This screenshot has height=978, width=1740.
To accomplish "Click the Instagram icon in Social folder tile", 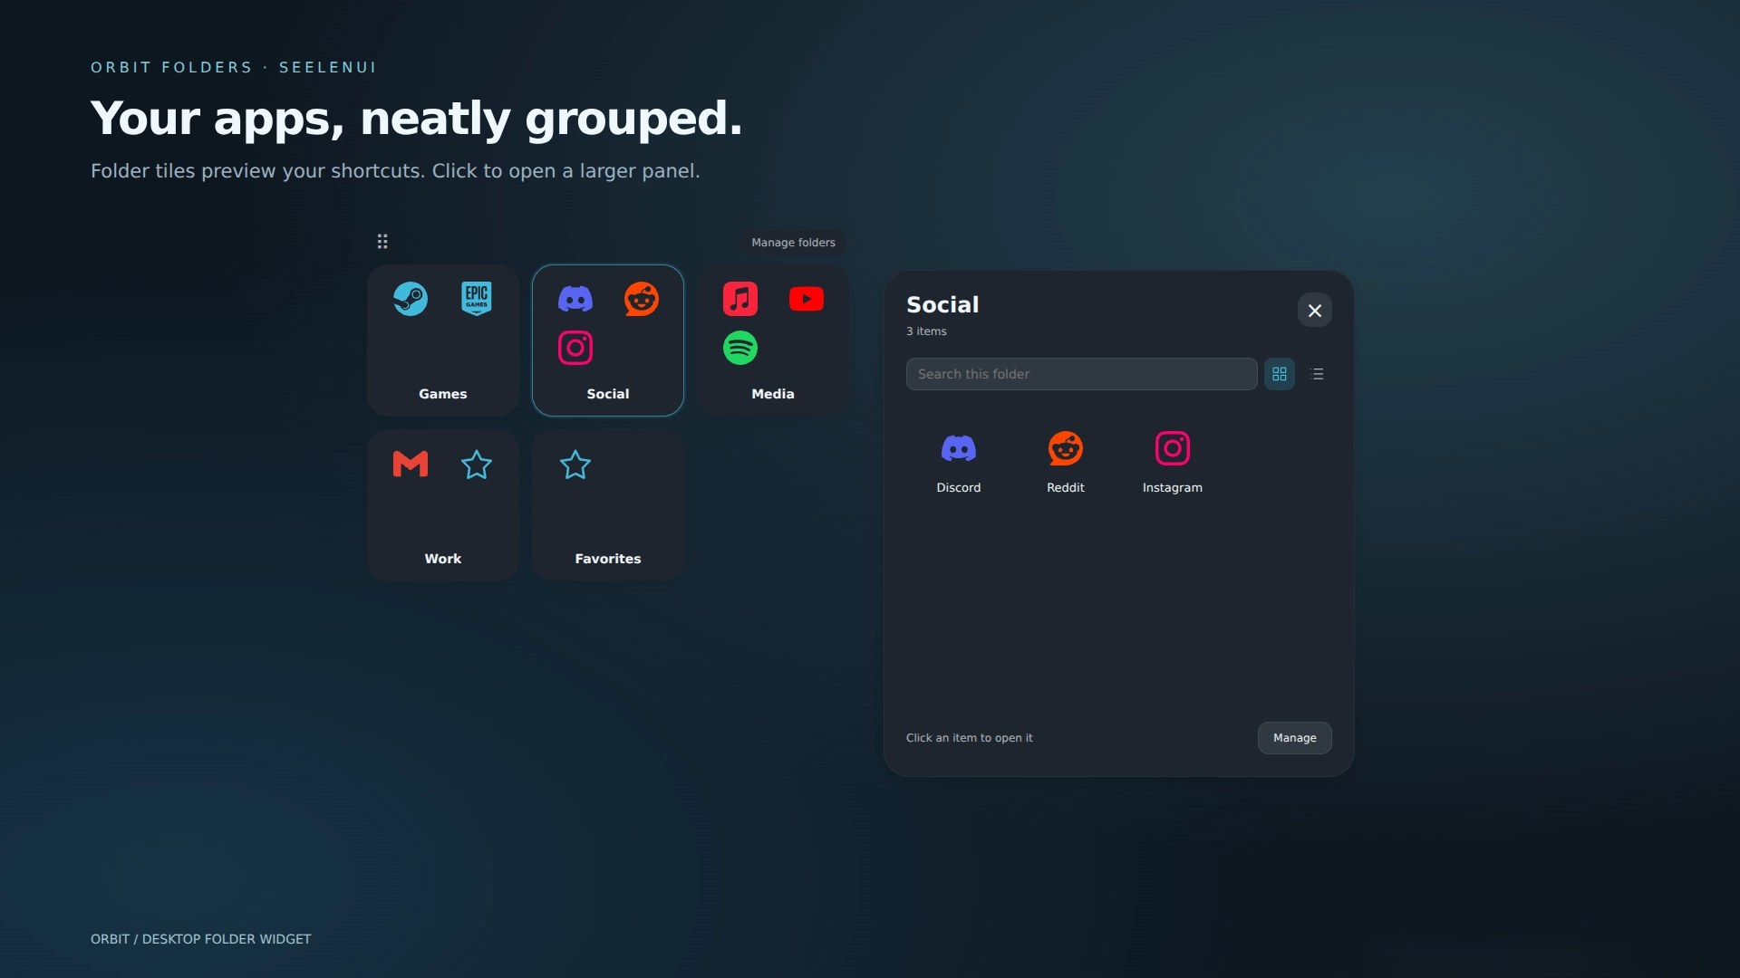I will [x=575, y=348].
